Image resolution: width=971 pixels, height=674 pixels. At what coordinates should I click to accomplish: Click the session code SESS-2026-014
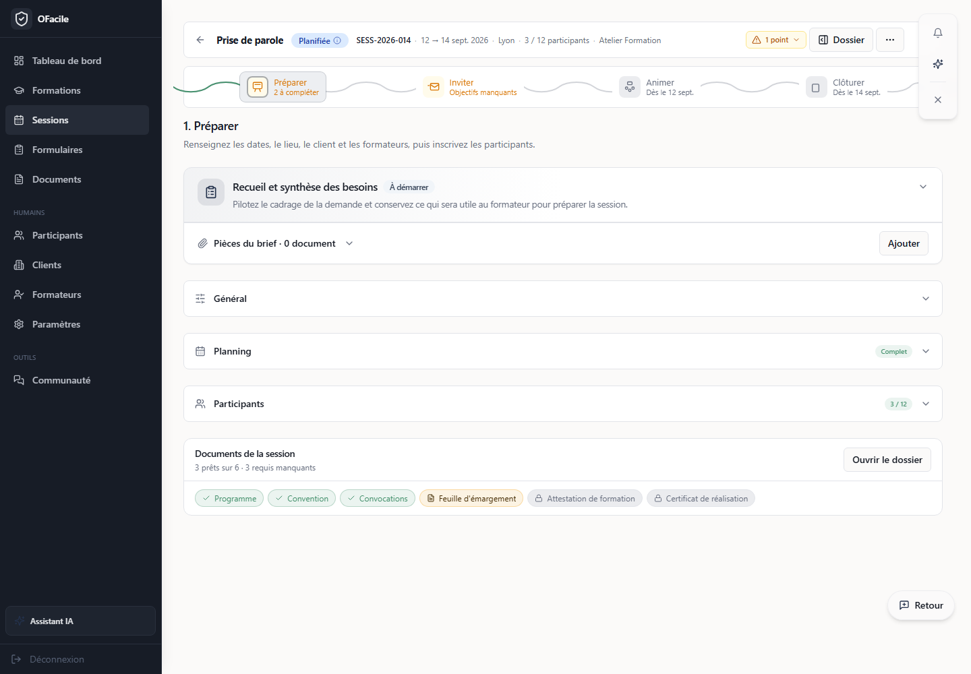pos(384,40)
